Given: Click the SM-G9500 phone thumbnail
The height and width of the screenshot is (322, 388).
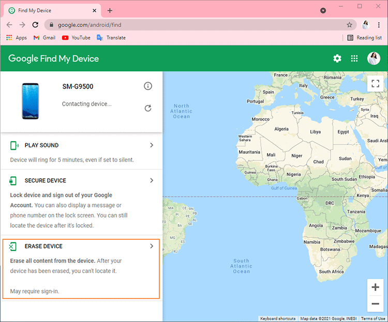Looking at the screenshot, I should 30,101.
